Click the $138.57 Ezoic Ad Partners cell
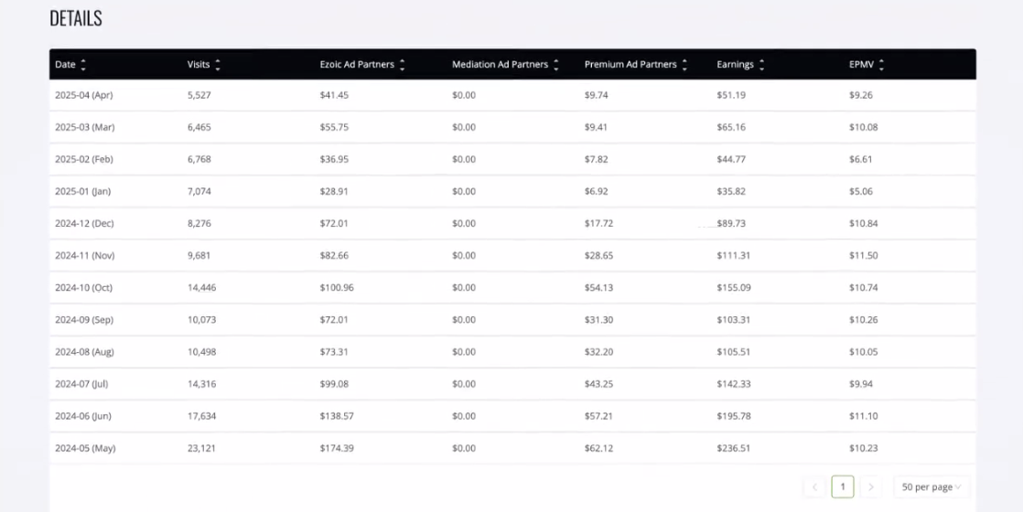Image resolution: width=1023 pixels, height=512 pixels. tap(337, 416)
